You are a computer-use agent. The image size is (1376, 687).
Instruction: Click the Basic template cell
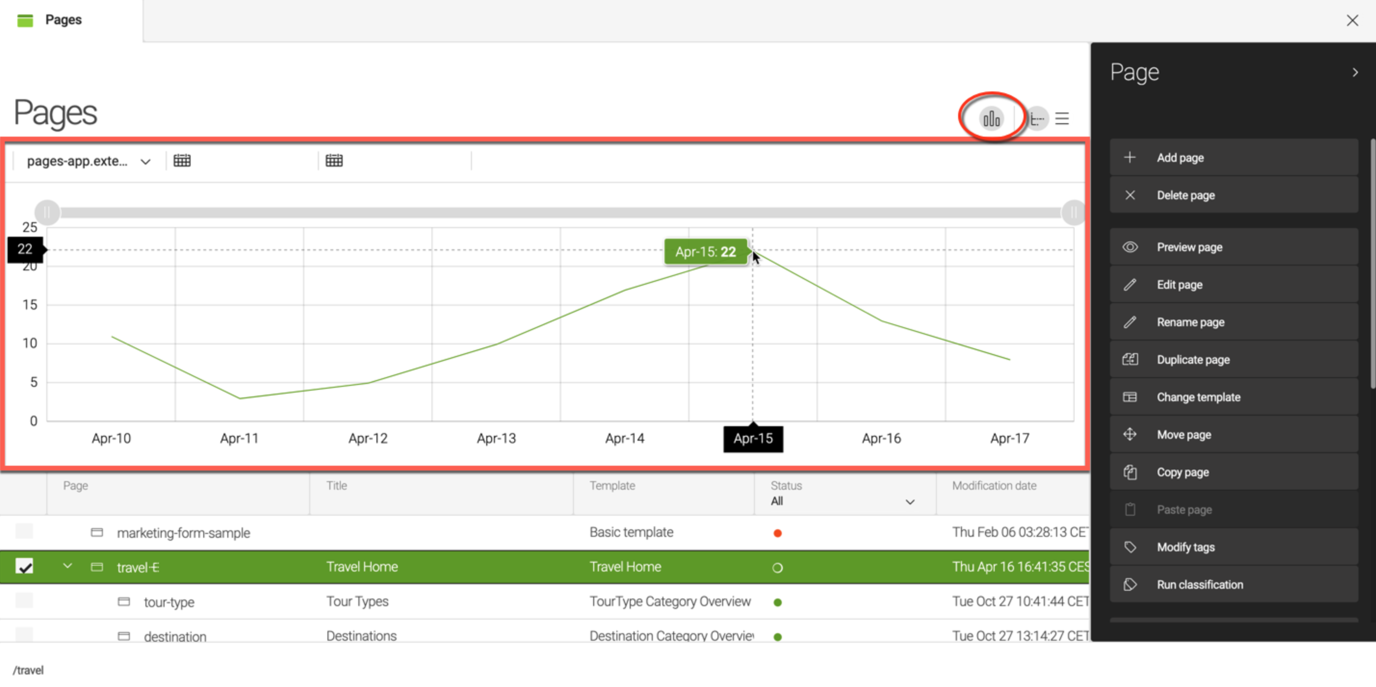(631, 532)
